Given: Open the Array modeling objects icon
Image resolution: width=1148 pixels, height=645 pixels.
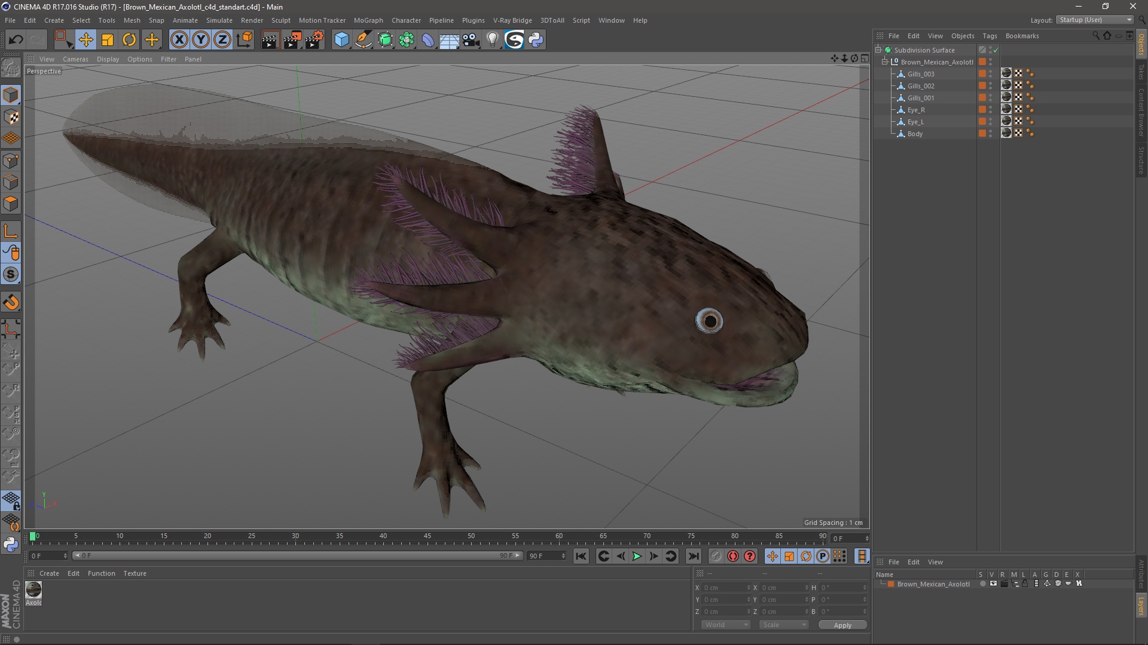Looking at the screenshot, I should point(407,40).
